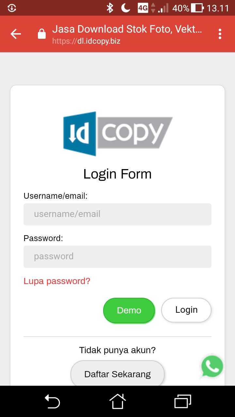Image resolution: width=235 pixels, height=417 pixels.
Task: Tap the padlock site security icon
Action: tap(42, 34)
